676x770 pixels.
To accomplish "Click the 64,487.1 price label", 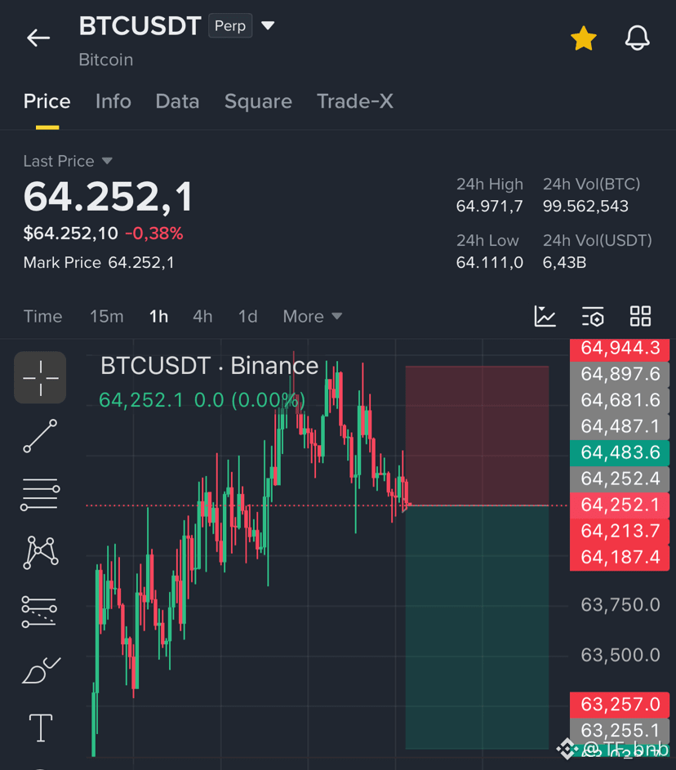I will click(620, 426).
